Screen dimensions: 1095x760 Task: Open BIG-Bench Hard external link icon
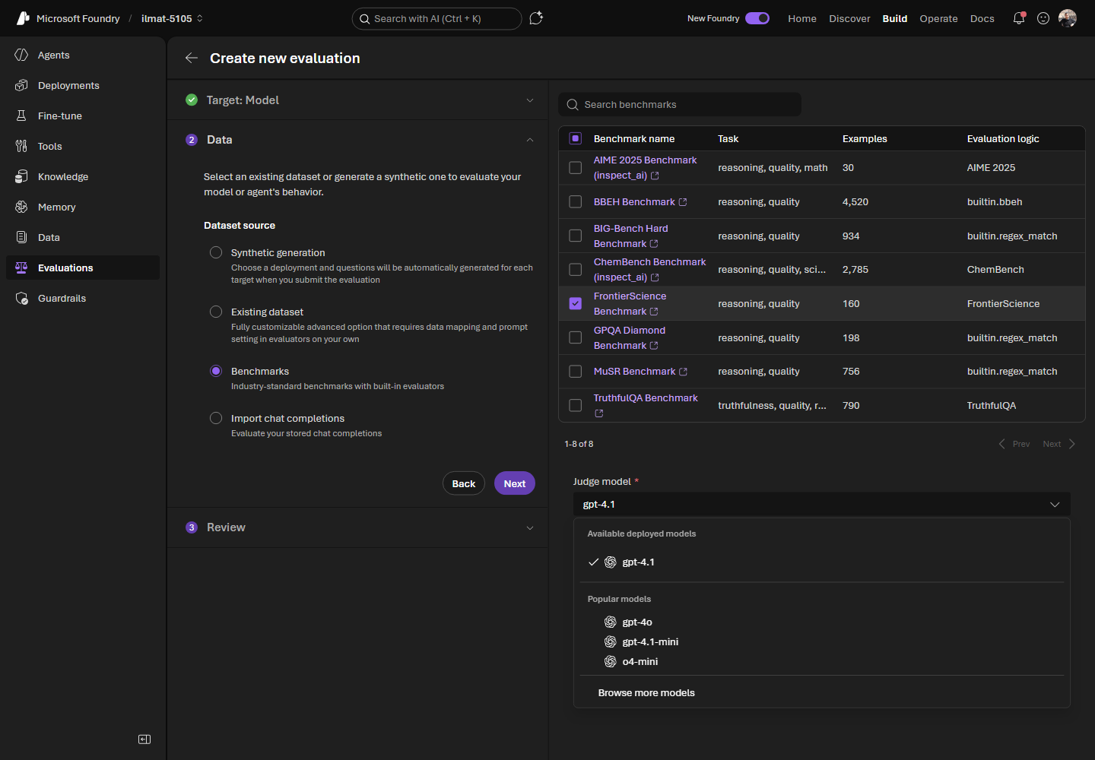click(x=654, y=244)
